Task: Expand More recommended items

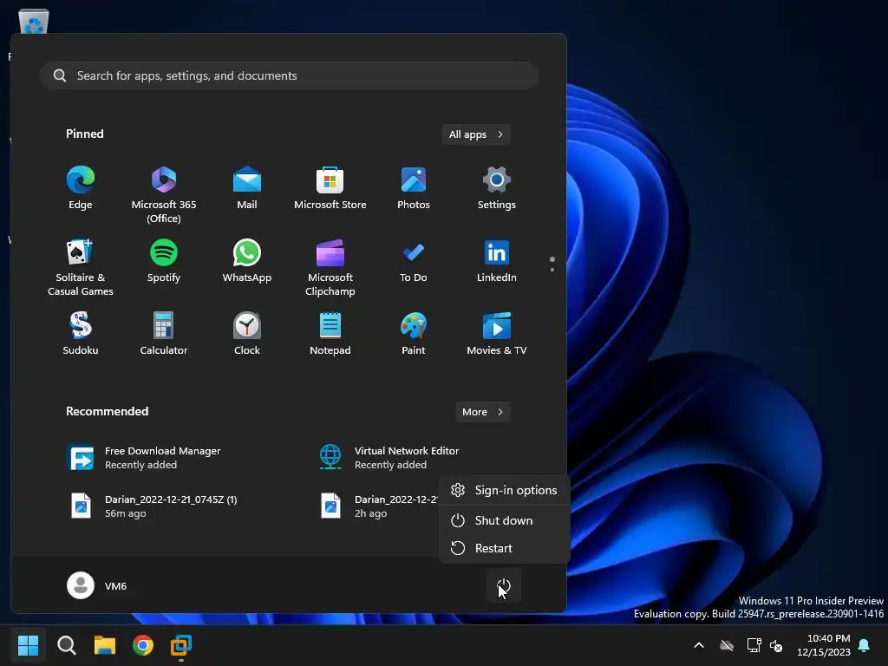Action: click(482, 412)
